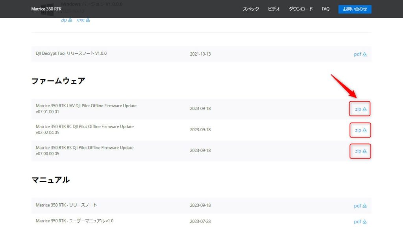Click the お問い合わせ button

click(x=355, y=8)
